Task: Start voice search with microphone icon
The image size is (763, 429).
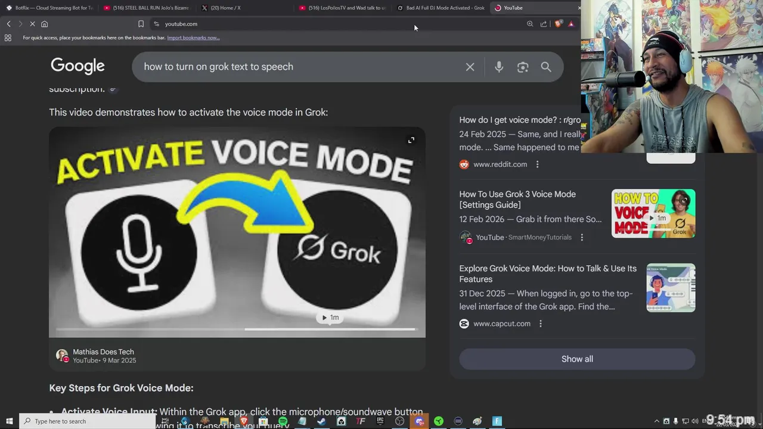Action: (499, 67)
